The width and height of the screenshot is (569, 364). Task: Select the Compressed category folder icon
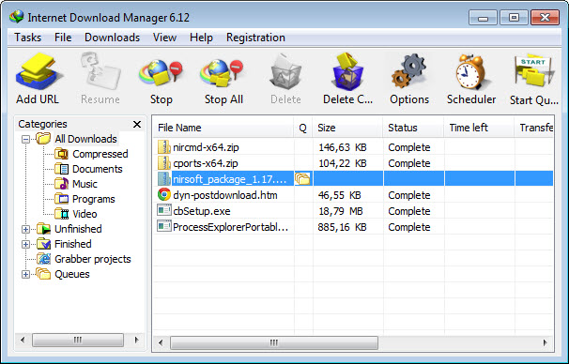tap(62, 154)
